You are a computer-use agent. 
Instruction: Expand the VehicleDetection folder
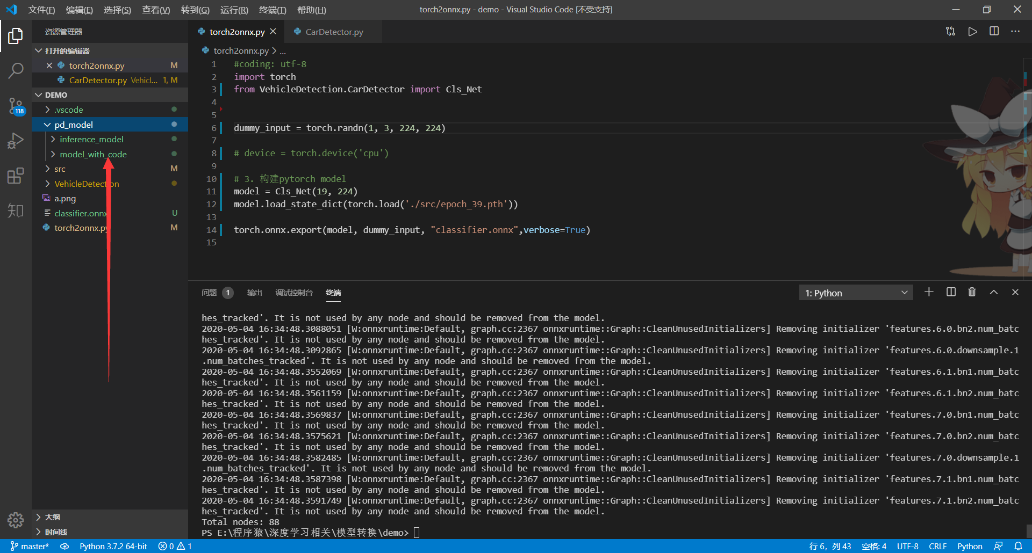pyautogui.click(x=110, y=184)
